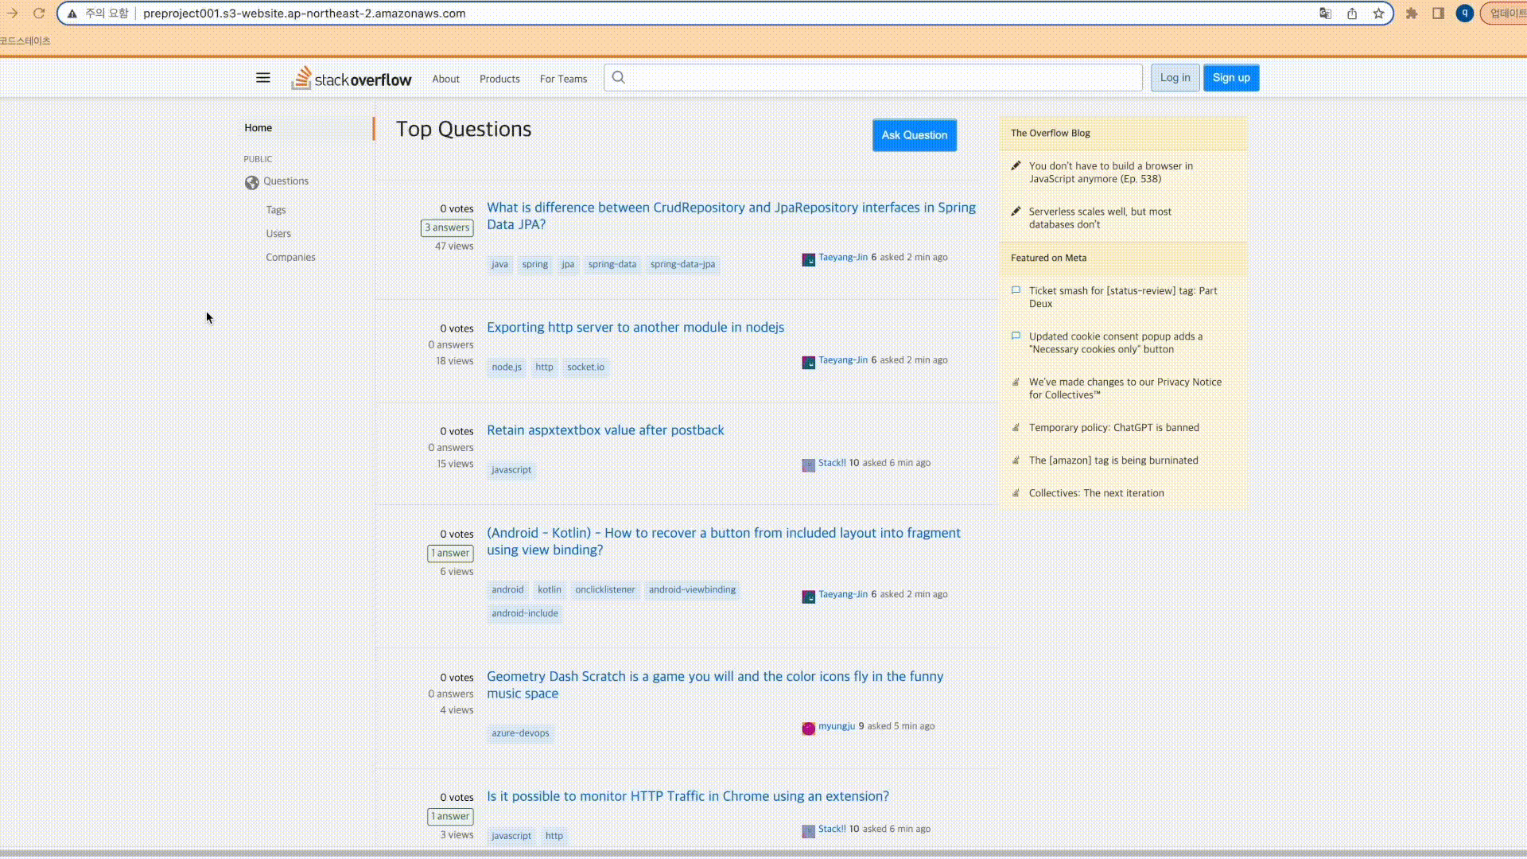Click the android-viewbinding tag

(692, 589)
